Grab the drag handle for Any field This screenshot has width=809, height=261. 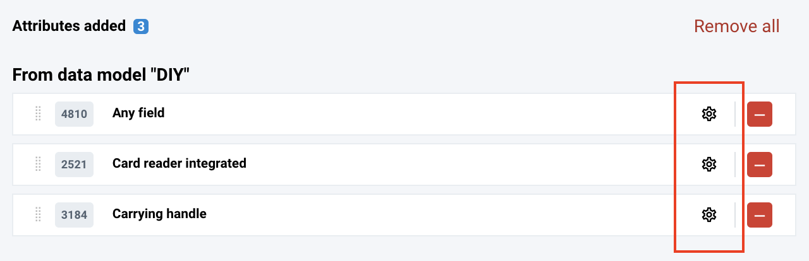37,113
